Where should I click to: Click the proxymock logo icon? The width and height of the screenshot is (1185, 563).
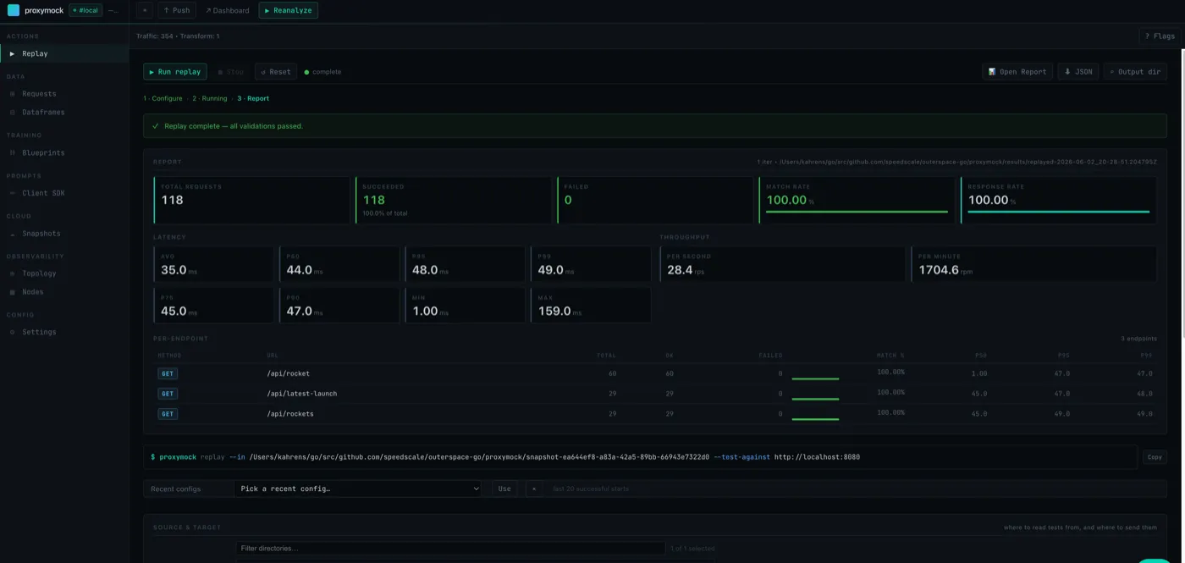pyautogui.click(x=13, y=10)
